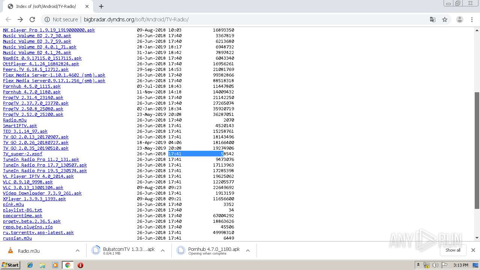Open the Radio.m3u downloaded item
This screenshot has height=270, width=480.
[28, 251]
